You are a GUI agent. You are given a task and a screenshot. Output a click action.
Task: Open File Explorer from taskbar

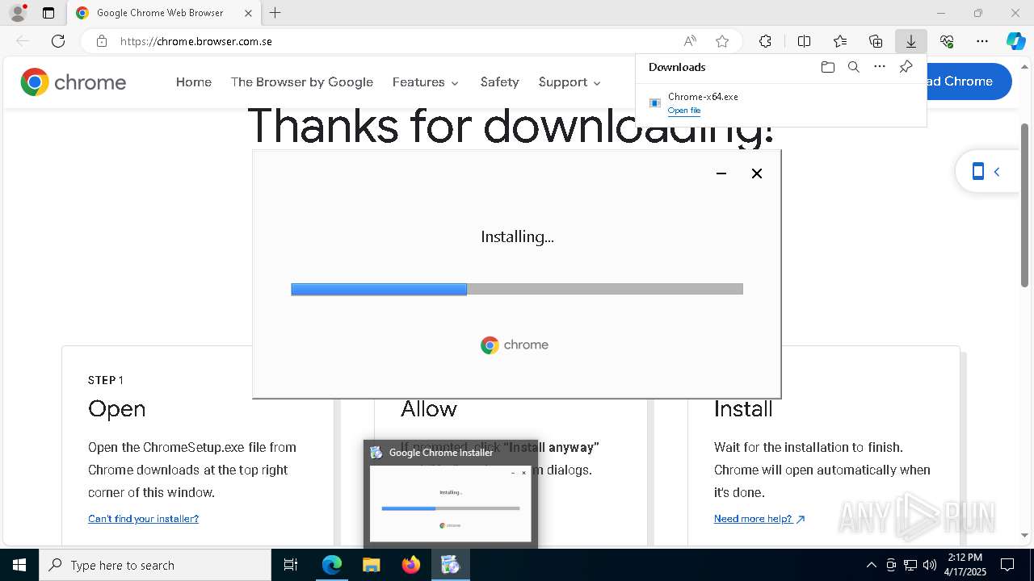372,565
